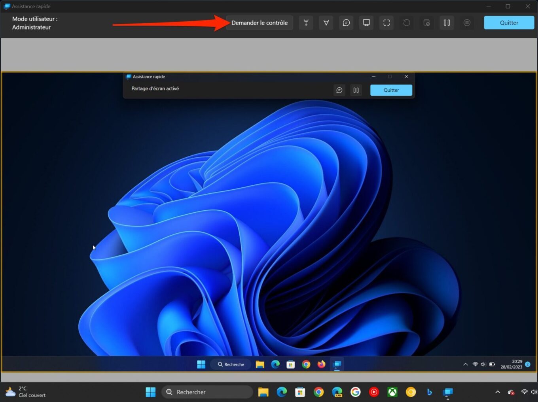This screenshot has width=538, height=402.
Task: Open remote notification badge showing 2
Action: (x=528, y=364)
